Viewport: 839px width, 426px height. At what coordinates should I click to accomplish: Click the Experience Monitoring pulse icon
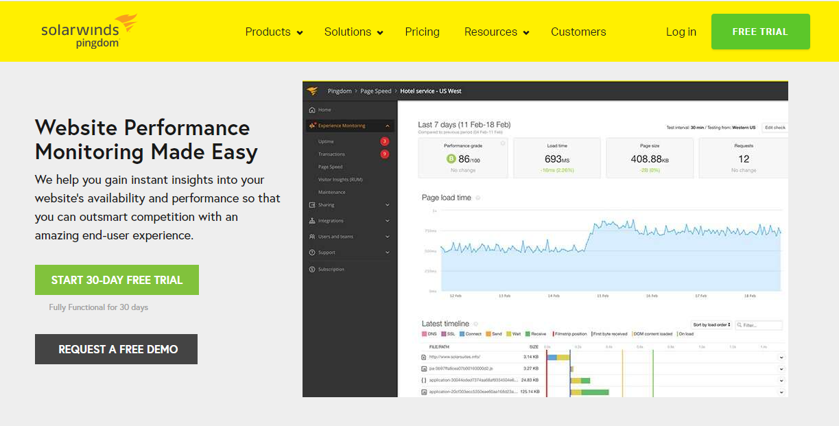point(312,126)
